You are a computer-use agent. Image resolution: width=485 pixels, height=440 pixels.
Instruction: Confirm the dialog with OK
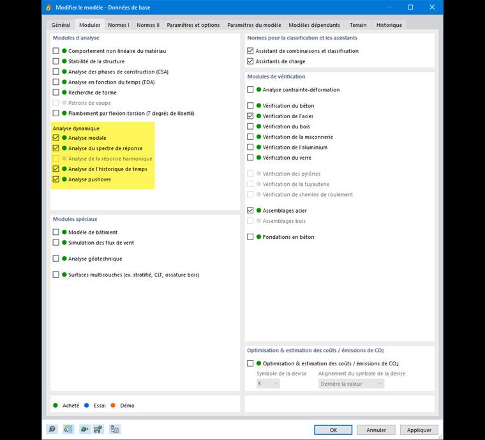pos(333,430)
